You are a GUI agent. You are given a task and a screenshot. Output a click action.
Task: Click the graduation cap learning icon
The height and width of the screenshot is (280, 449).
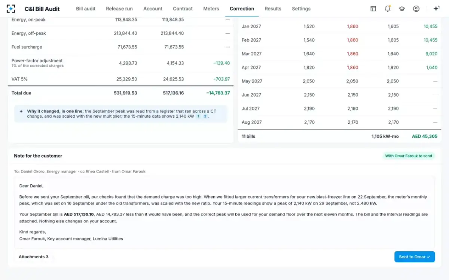pos(402,9)
